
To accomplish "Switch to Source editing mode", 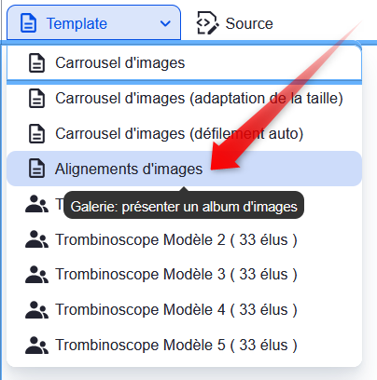I will point(235,23).
